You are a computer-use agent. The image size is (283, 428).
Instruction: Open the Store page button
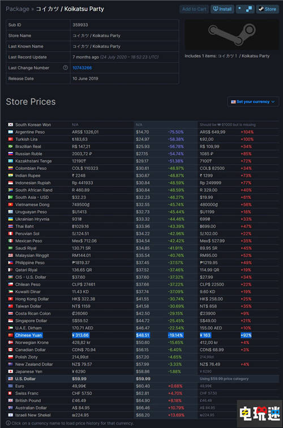click(268, 9)
